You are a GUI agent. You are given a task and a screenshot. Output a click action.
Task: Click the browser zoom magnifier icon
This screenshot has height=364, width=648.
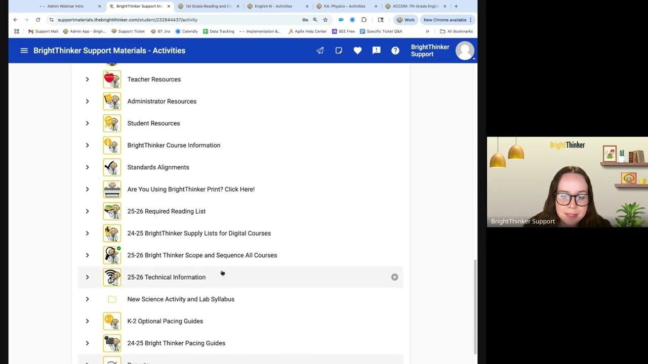[x=315, y=20]
